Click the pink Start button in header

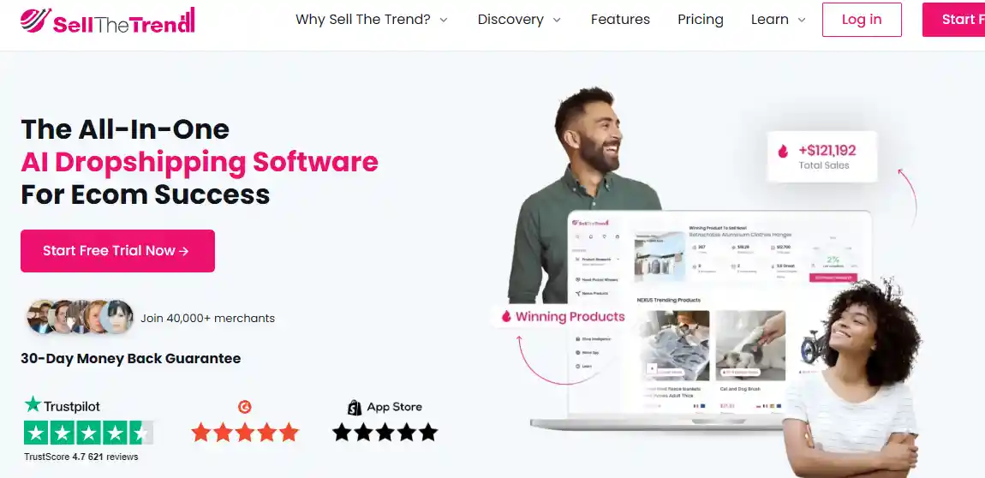click(x=953, y=20)
